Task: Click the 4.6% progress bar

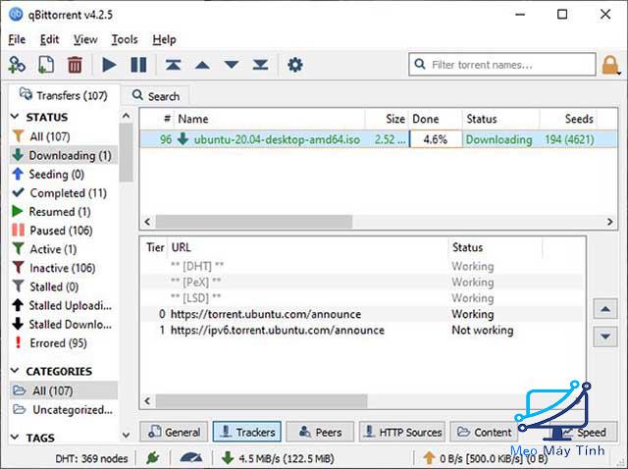Action: click(436, 139)
